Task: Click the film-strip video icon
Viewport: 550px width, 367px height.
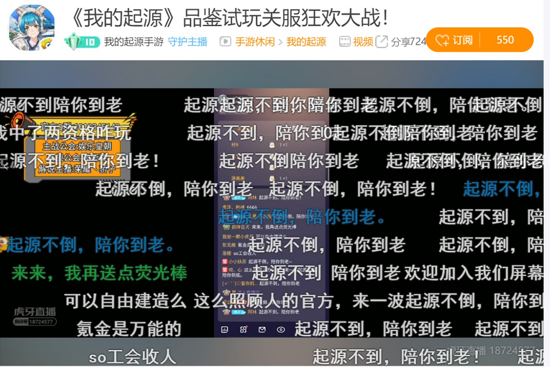Action: (x=345, y=42)
